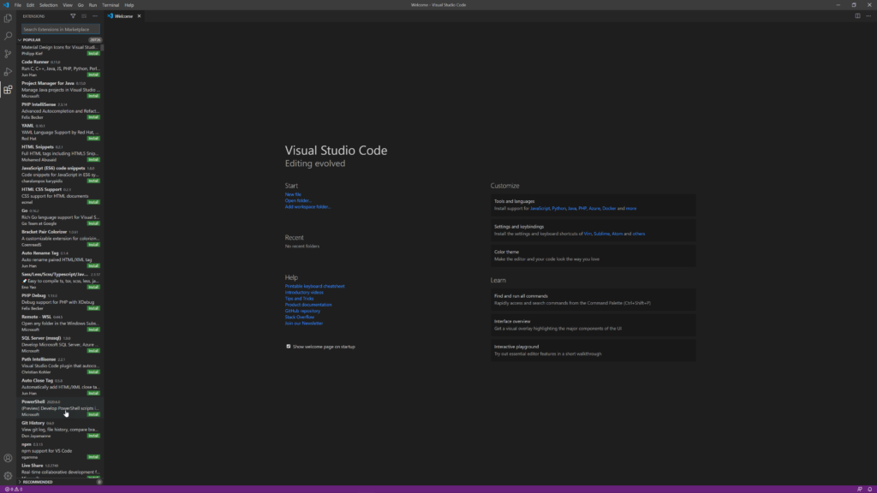Select the Bracket Pair Colorizer extension

61,238
